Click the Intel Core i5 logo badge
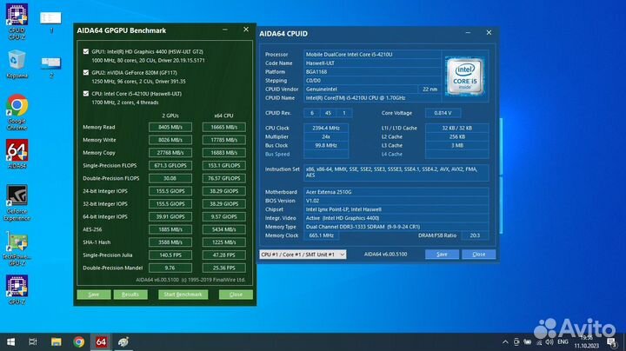This screenshot has width=626, height=351. (464, 76)
